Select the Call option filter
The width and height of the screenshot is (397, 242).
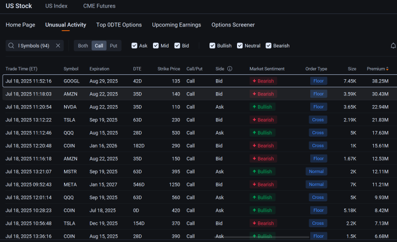(x=99, y=46)
